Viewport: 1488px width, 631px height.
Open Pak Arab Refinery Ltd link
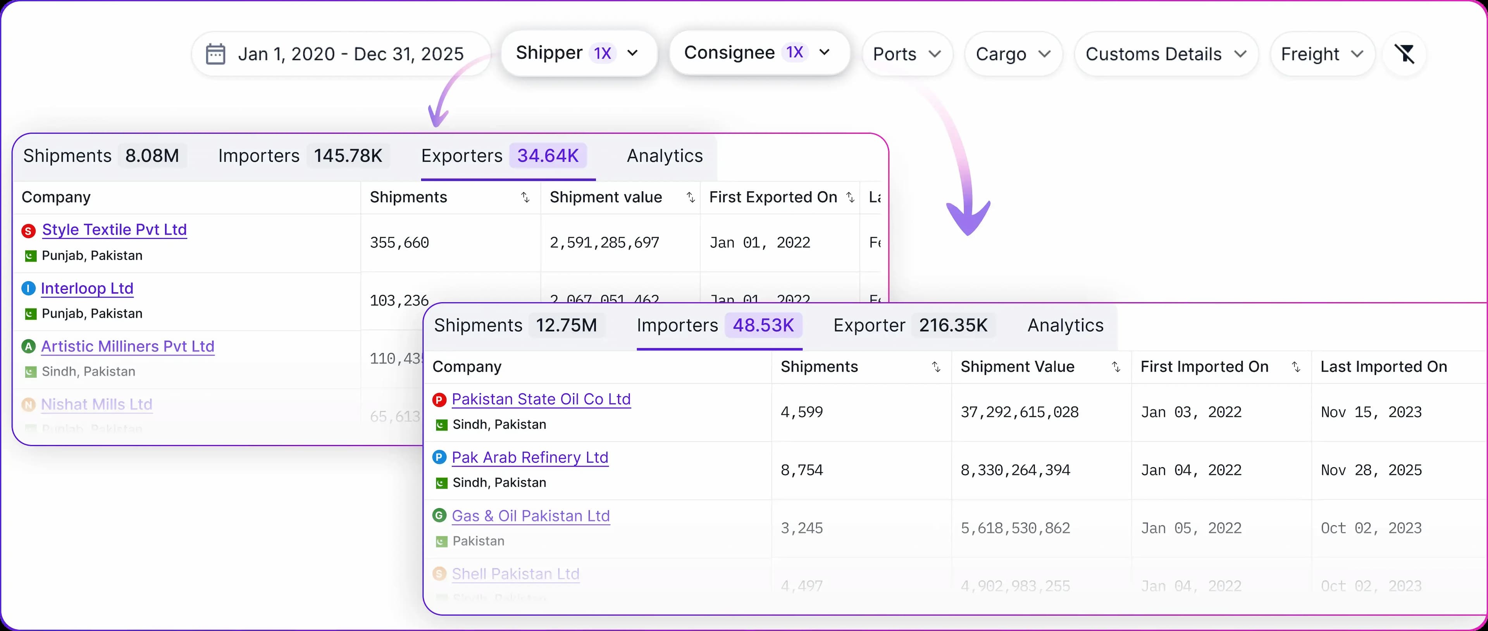[530, 457]
